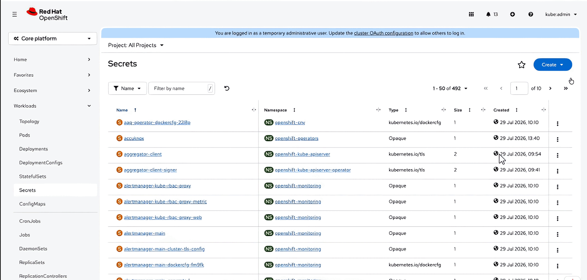Open notifications bell showing 13
Image resolution: width=587 pixels, height=280 pixels.
click(492, 14)
